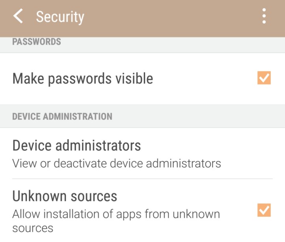This screenshot has height=242, width=285.
Task: Click the DEVICE ADMINISTRATION section header
Action: [x=62, y=116]
